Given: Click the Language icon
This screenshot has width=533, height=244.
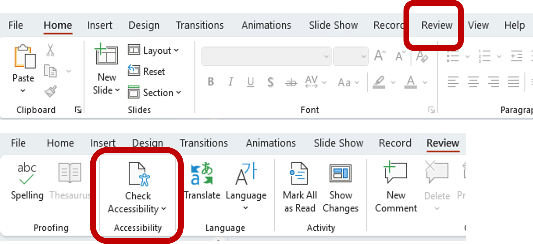Looking at the screenshot, I should tap(246, 174).
